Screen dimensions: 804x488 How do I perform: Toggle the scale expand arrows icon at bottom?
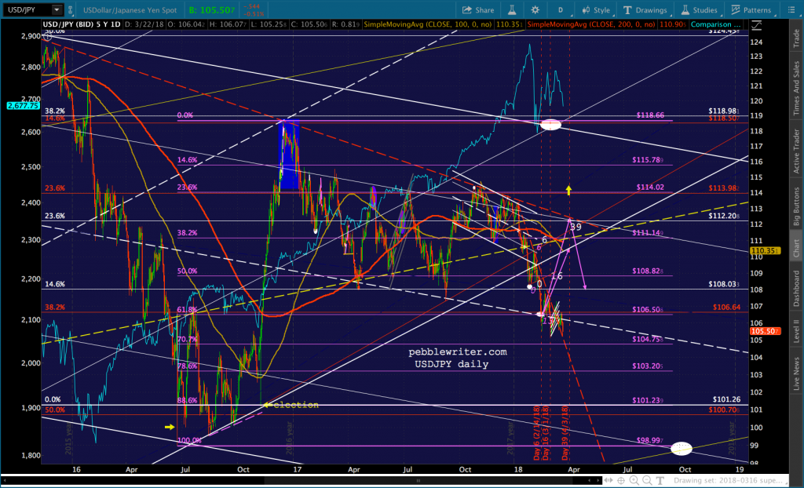coord(608,480)
